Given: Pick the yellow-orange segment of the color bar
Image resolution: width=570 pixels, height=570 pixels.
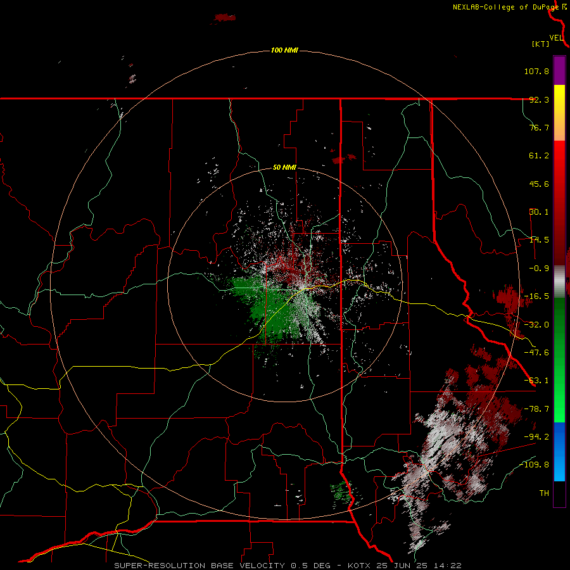Looking at the screenshot, I should (x=559, y=113).
